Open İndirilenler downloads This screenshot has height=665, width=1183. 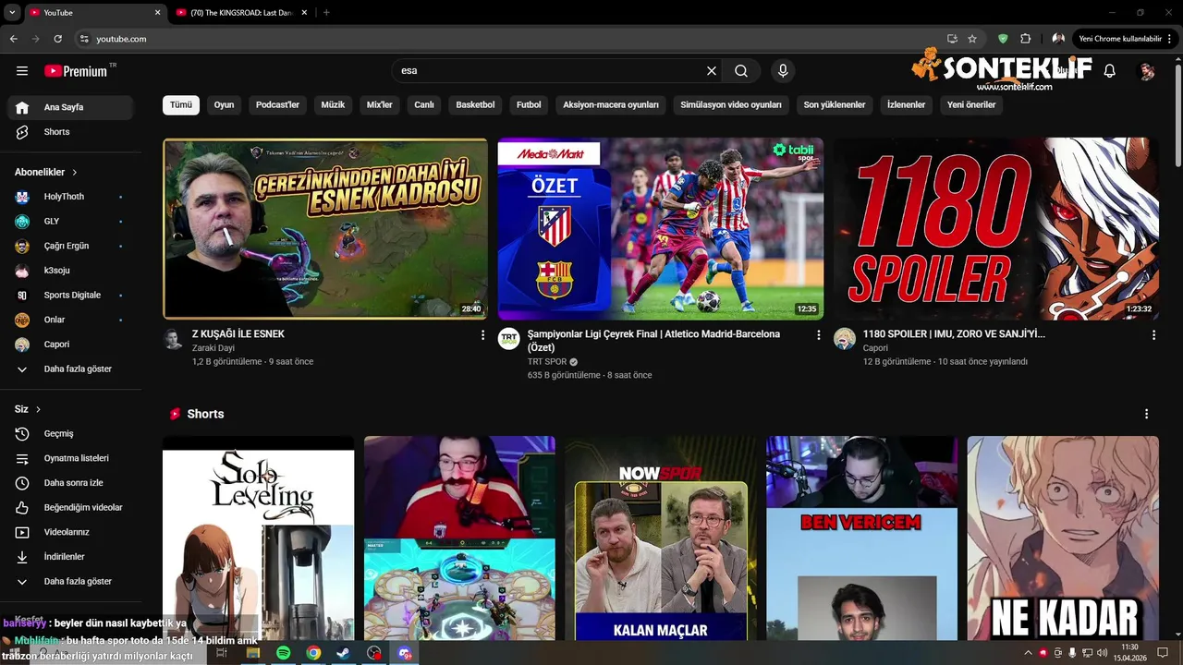pyautogui.click(x=70, y=557)
